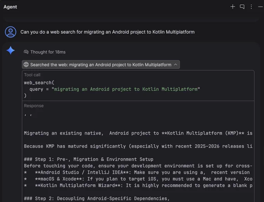
Task: Click the Android Studio / IntelliJ IDEA bullet
Action: tap(137, 172)
